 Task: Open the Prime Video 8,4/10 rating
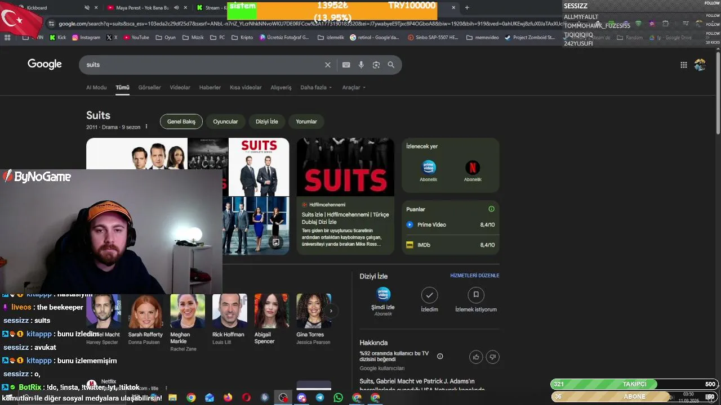pyautogui.click(x=451, y=224)
